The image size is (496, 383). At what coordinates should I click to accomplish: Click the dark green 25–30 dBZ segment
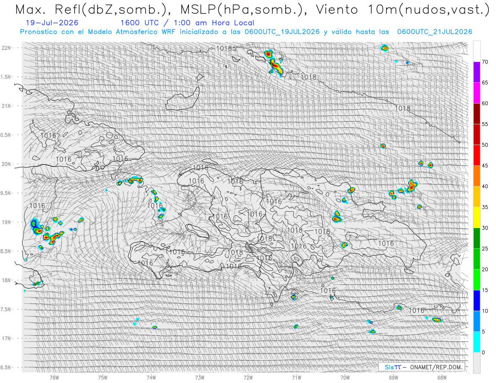[477, 238]
